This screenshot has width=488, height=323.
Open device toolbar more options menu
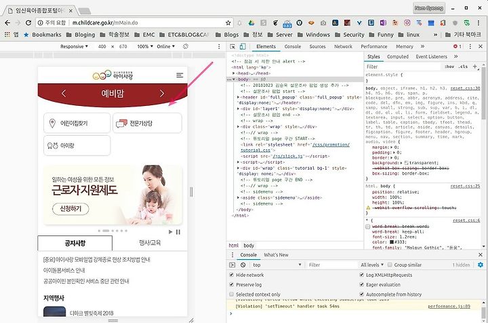[219, 46]
